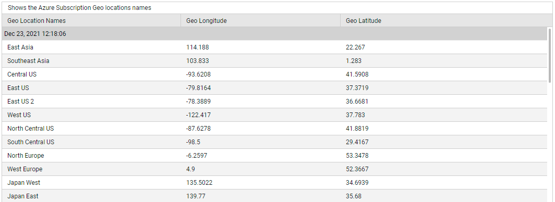Click the table description title text
Screen dimensions: 555x202
pyautogui.click(x=79, y=8)
